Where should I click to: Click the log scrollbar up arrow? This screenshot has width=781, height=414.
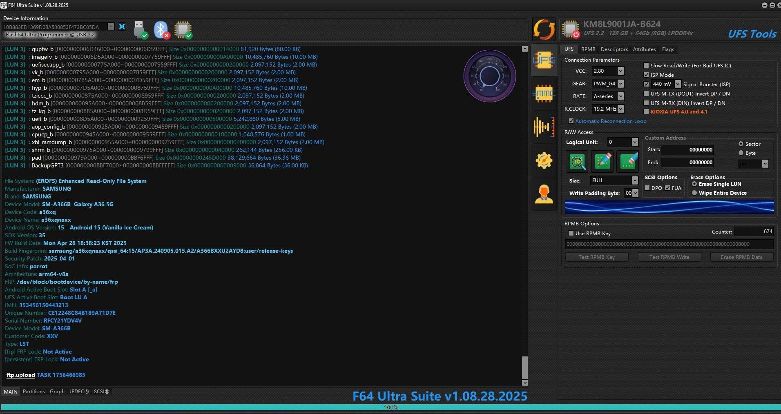click(525, 49)
